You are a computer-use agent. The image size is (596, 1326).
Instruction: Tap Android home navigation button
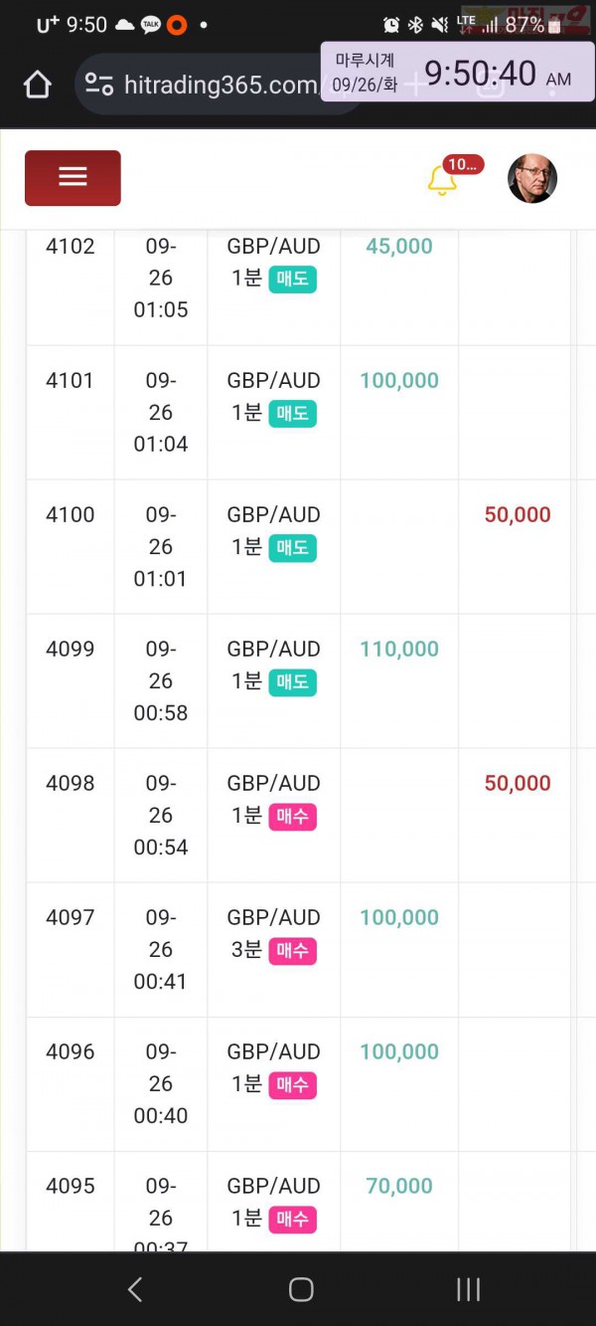(301, 1290)
